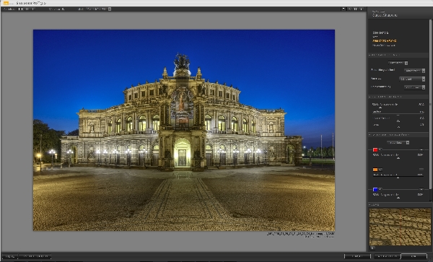Image resolution: width=433 pixels, height=262 pixels.
Task: Pick blue range color with eyedropper
Action: tap(380, 189)
